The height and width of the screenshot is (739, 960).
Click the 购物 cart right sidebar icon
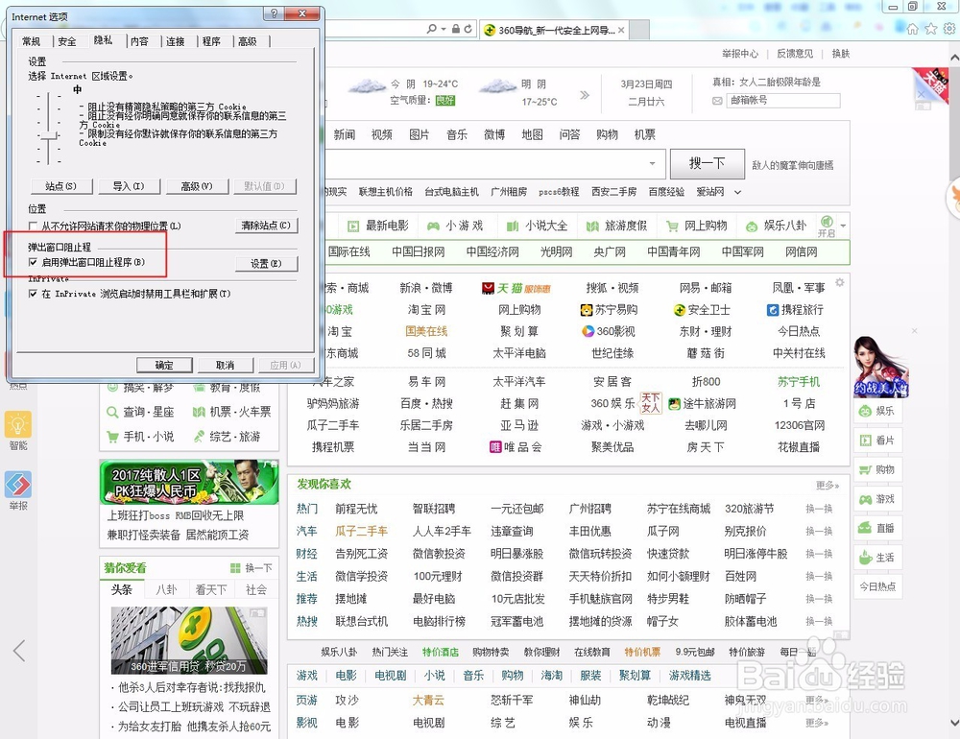click(865, 469)
